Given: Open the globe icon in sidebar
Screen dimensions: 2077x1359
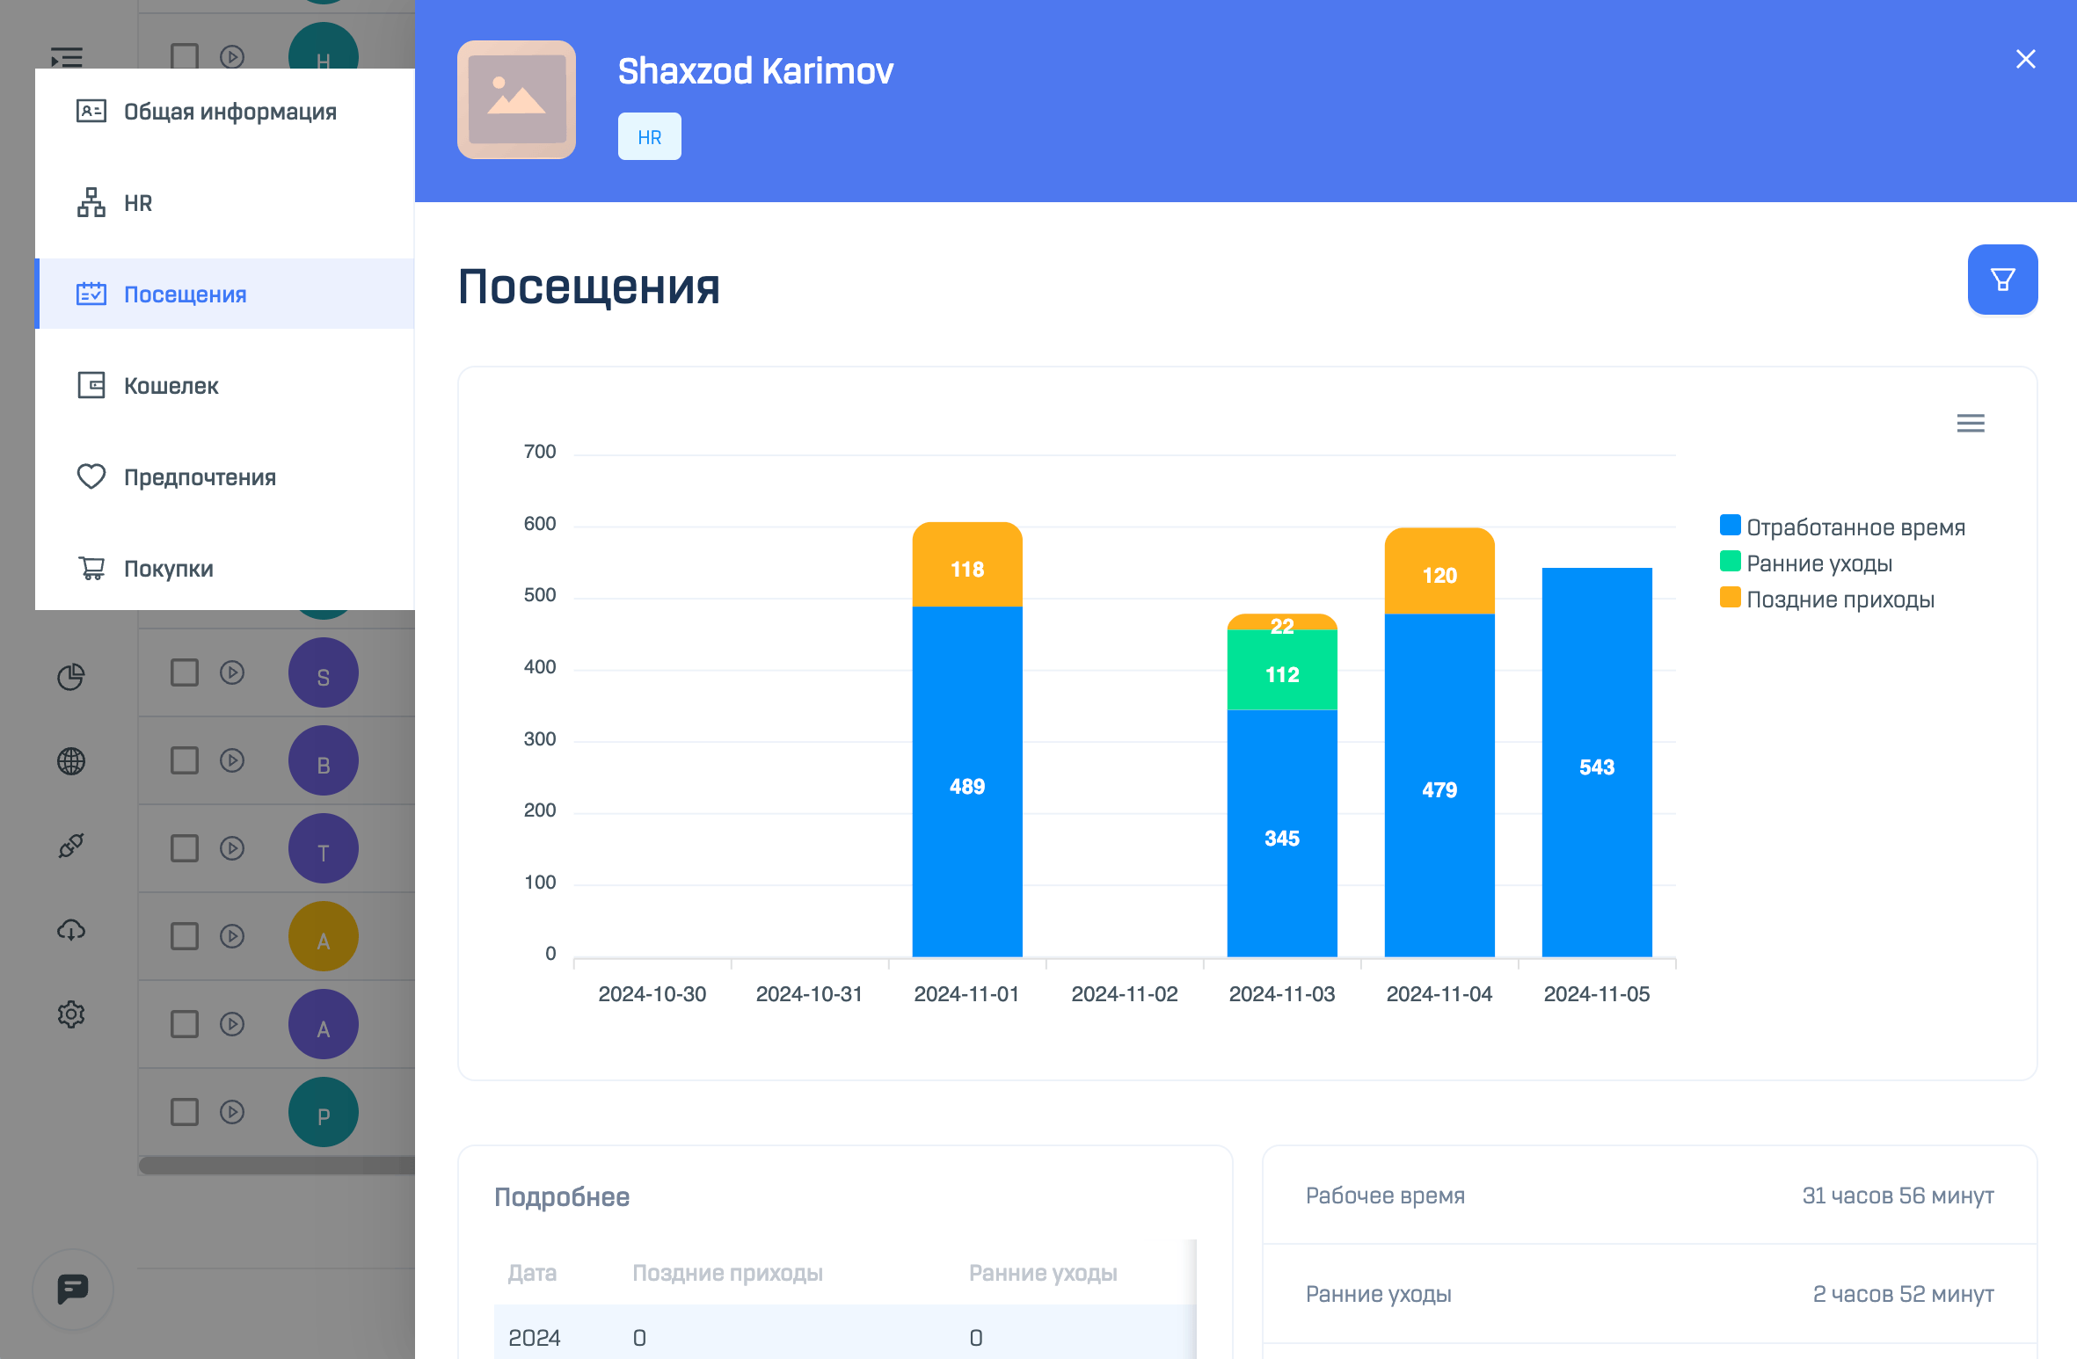Looking at the screenshot, I should point(71,761).
